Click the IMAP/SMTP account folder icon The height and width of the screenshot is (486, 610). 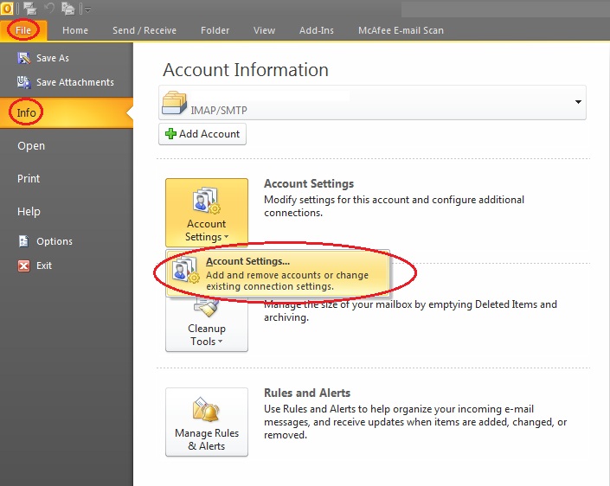pos(174,103)
